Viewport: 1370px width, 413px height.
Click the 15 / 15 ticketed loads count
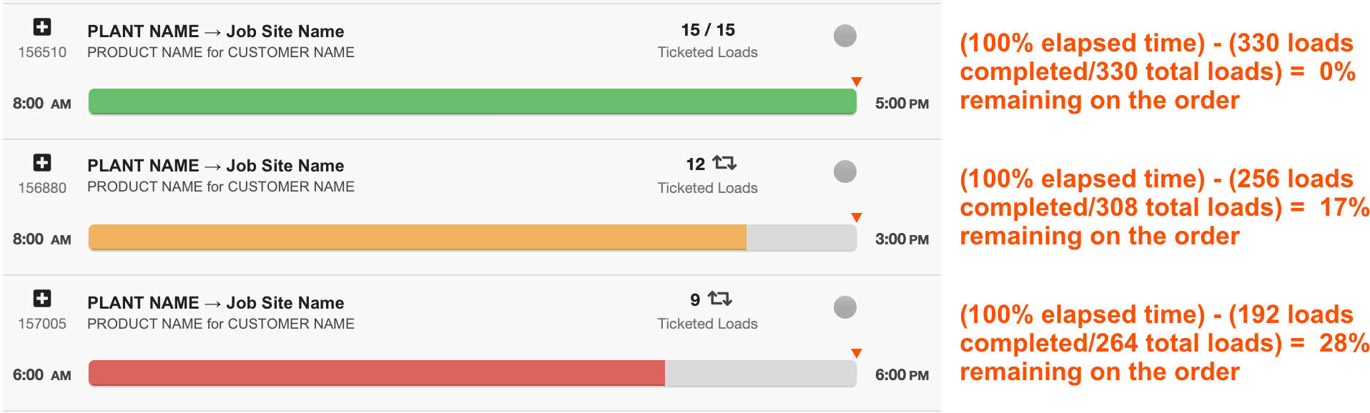(x=708, y=30)
